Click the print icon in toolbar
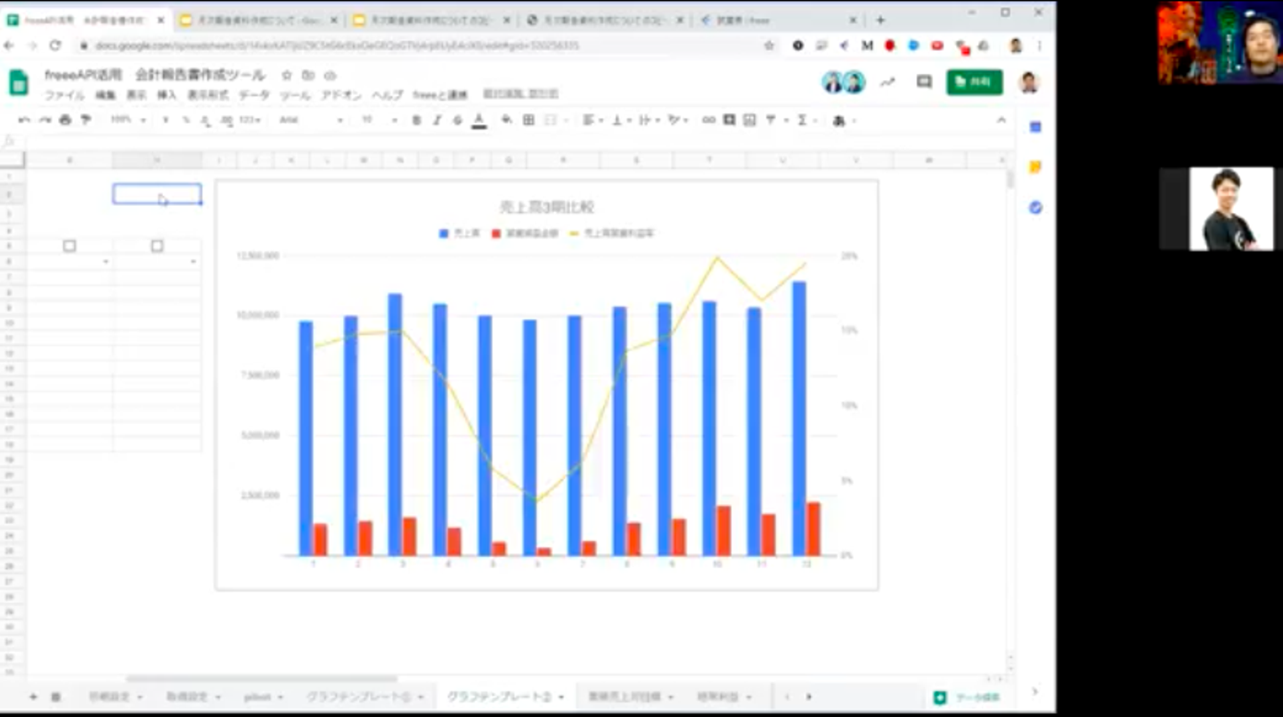1283x717 pixels. (65, 120)
